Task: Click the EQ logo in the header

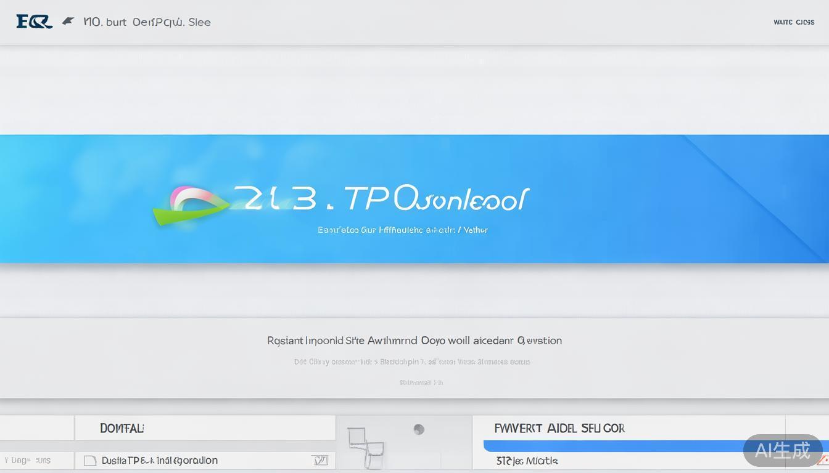Action: click(34, 22)
